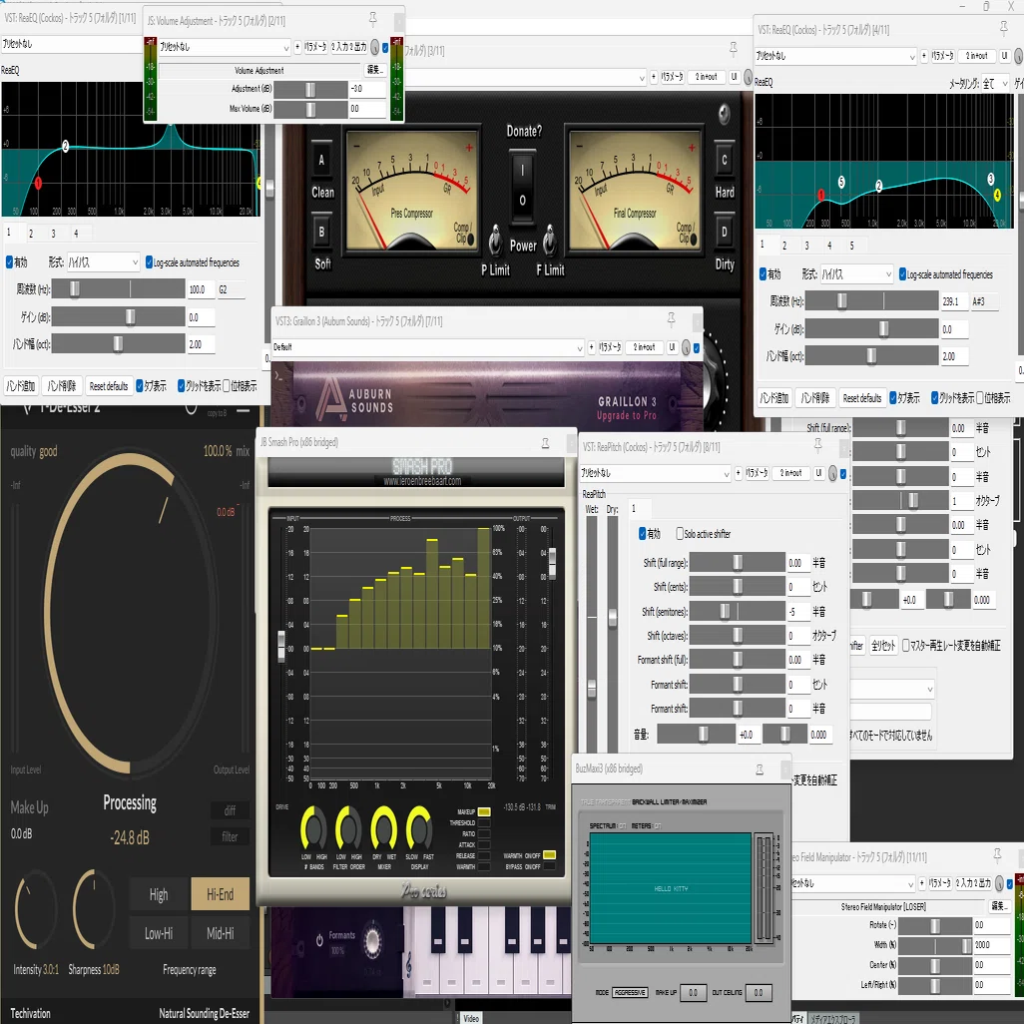Click 編集 button in Volume Adjustment window
Viewport: 1024px width, 1024px height.
click(373, 70)
